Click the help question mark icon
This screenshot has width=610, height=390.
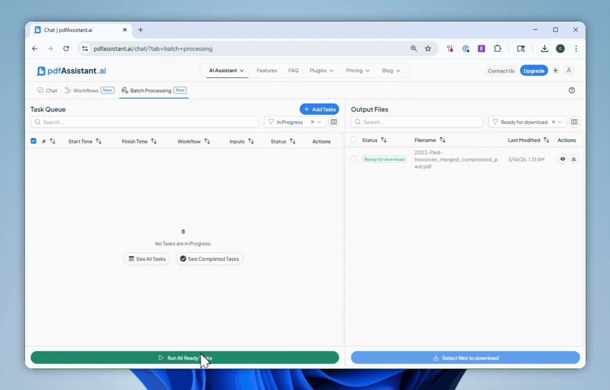(x=572, y=91)
